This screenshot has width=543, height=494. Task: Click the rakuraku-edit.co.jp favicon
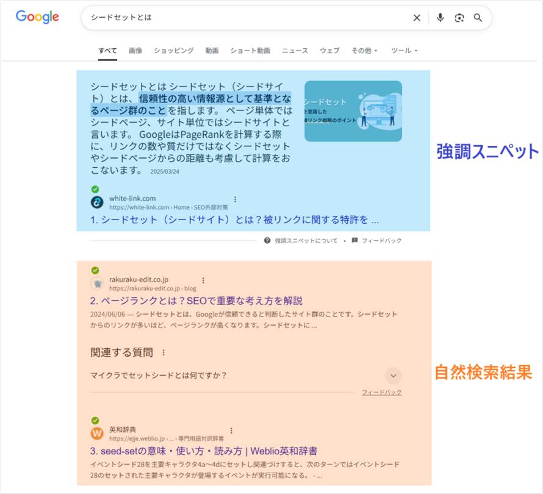[x=97, y=284]
